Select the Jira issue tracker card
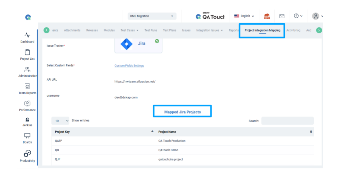 (x=138, y=44)
